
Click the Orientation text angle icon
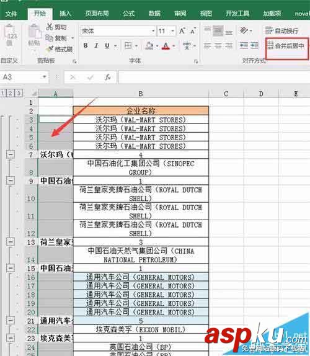[x=244, y=30]
